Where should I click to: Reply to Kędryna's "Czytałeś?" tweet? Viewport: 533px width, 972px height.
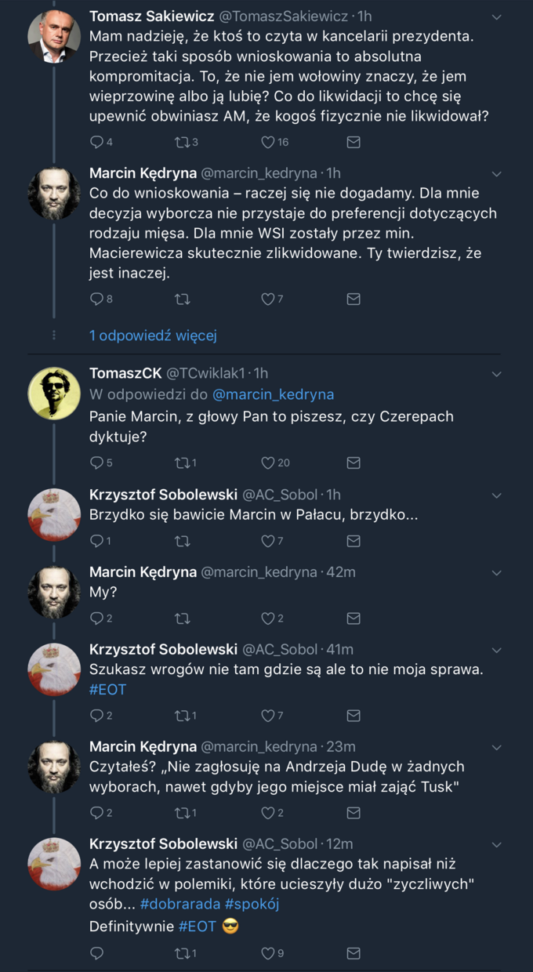click(x=98, y=813)
